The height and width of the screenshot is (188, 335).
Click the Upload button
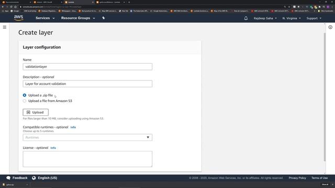[x=36, y=112]
